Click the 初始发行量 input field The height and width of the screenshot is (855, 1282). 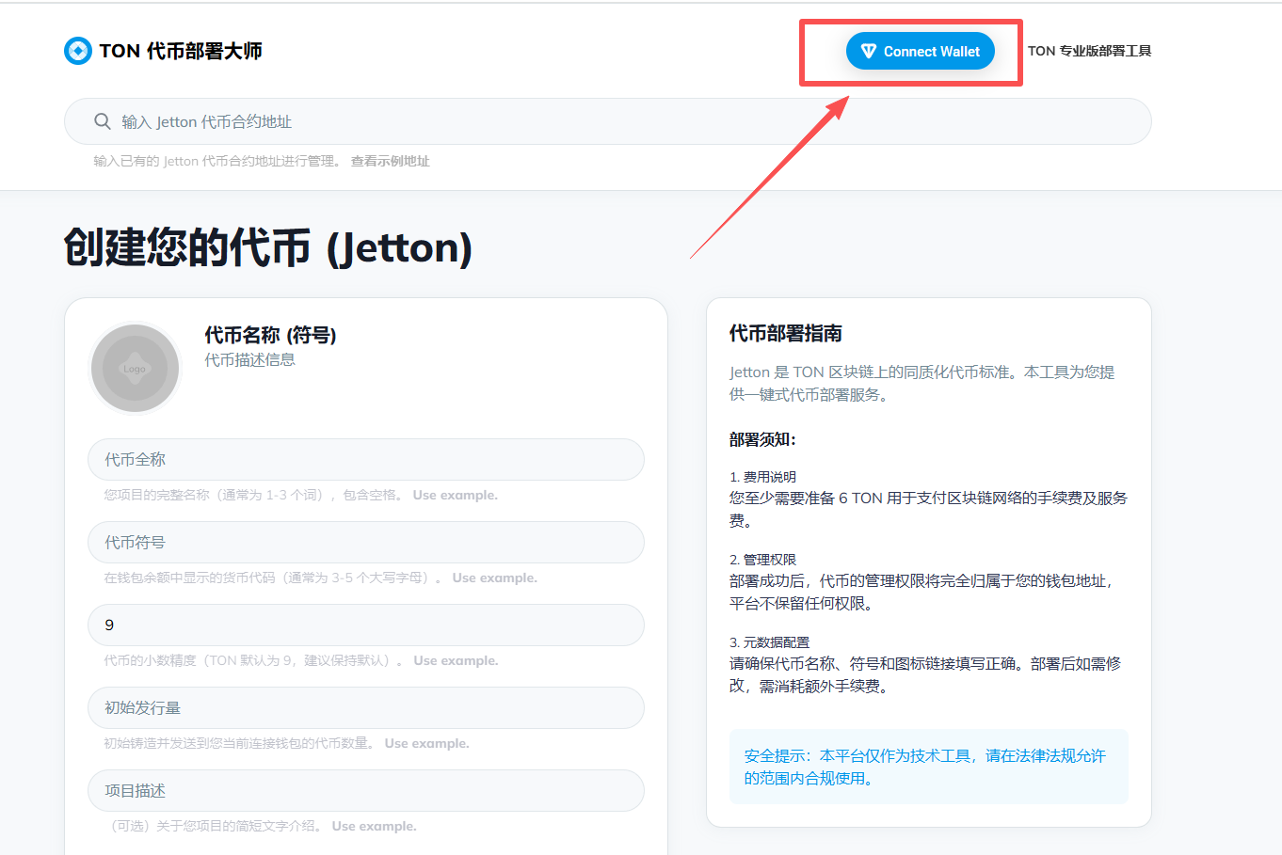(366, 708)
